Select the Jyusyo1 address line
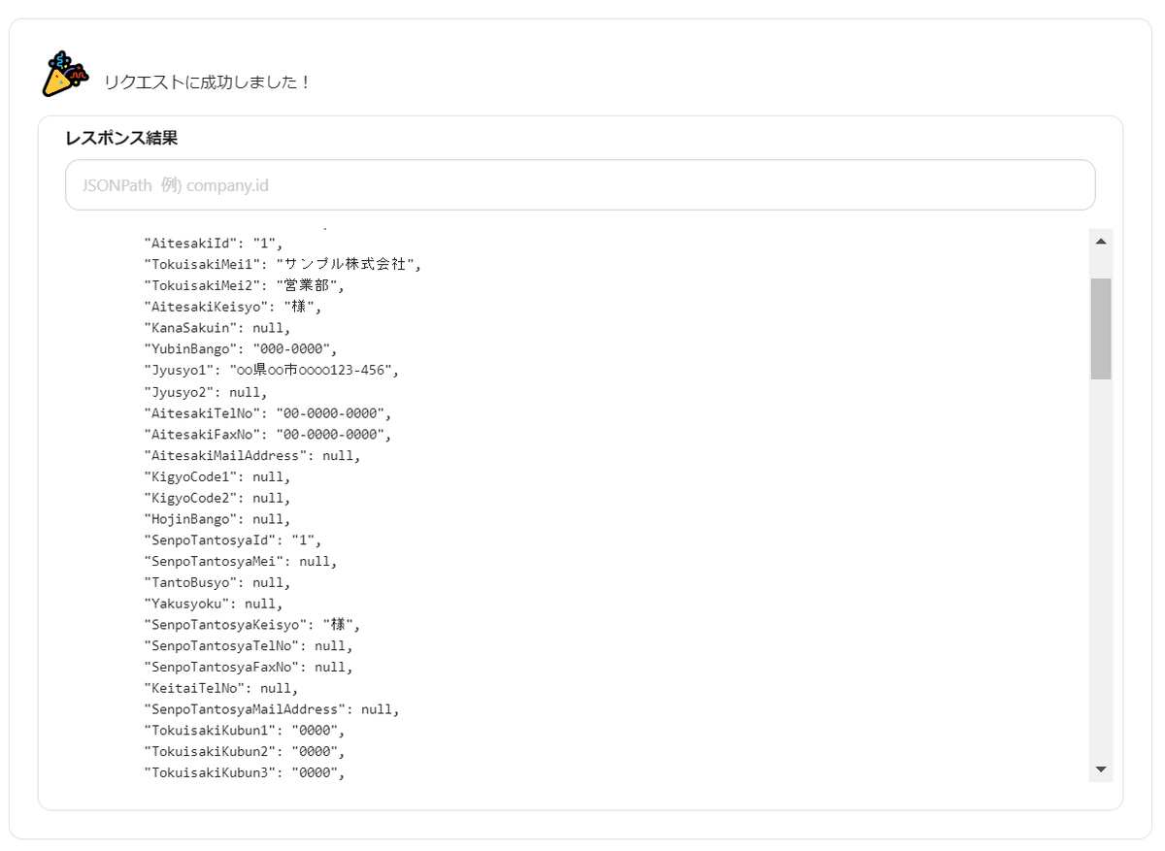 pyautogui.click(x=271, y=370)
